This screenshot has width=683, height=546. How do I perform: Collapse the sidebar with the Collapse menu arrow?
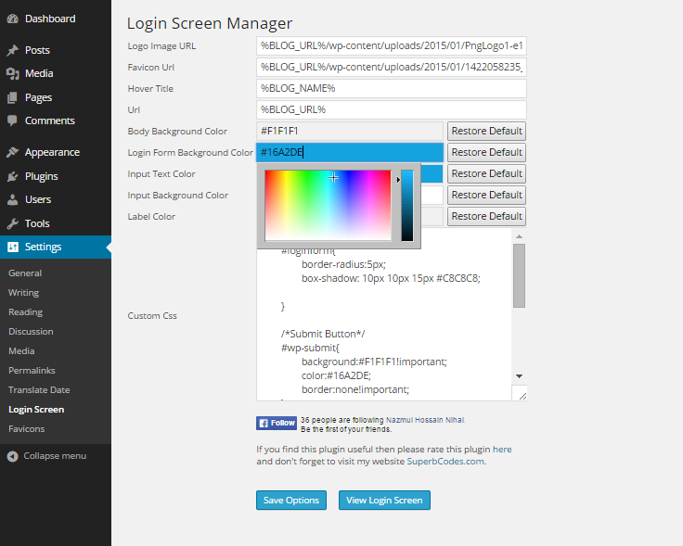tap(13, 456)
